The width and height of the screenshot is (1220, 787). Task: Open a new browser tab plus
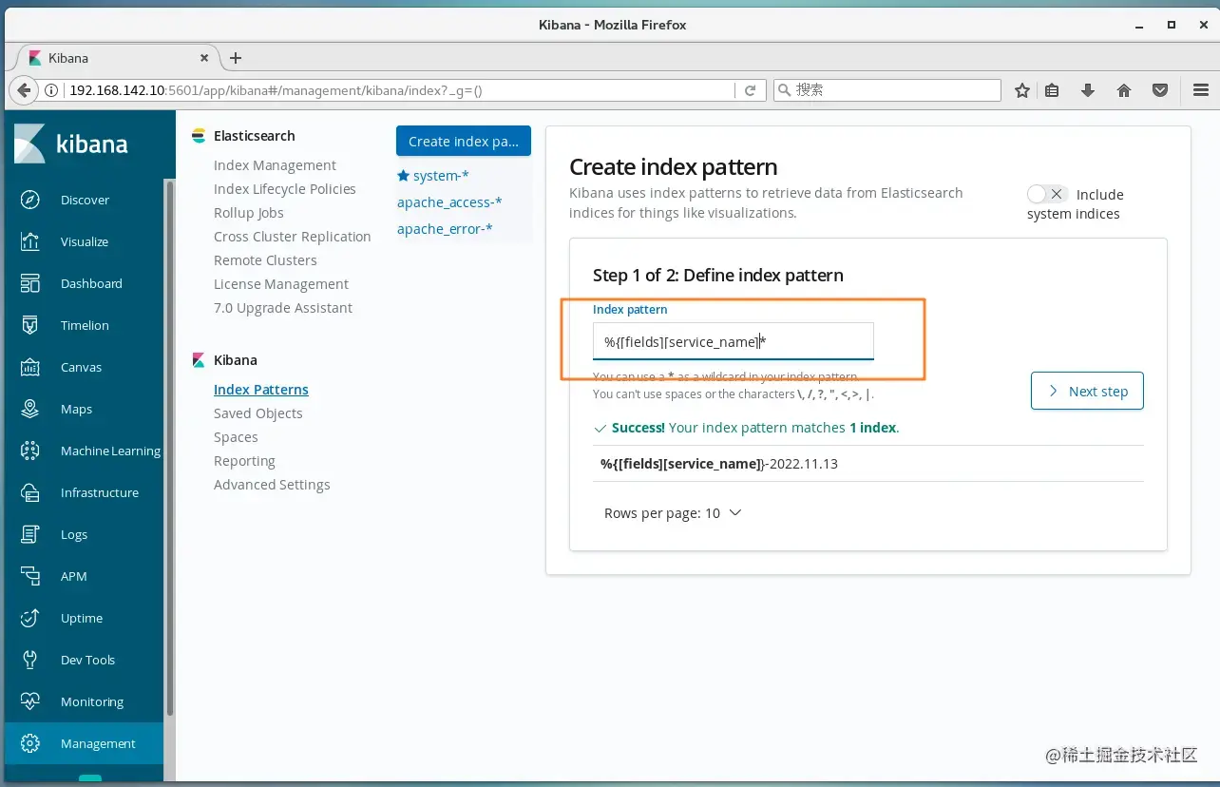tap(236, 58)
